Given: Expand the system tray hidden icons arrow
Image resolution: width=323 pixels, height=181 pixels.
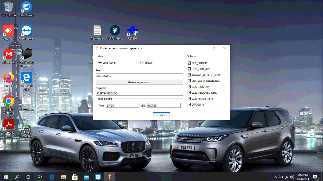Looking at the screenshot, I should pos(275,177).
